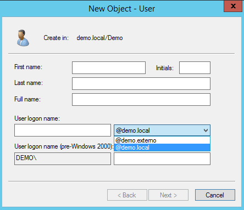This screenshot has height=210, width=244.
Task: Place cursor in Full name field
Action: tap(141, 99)
